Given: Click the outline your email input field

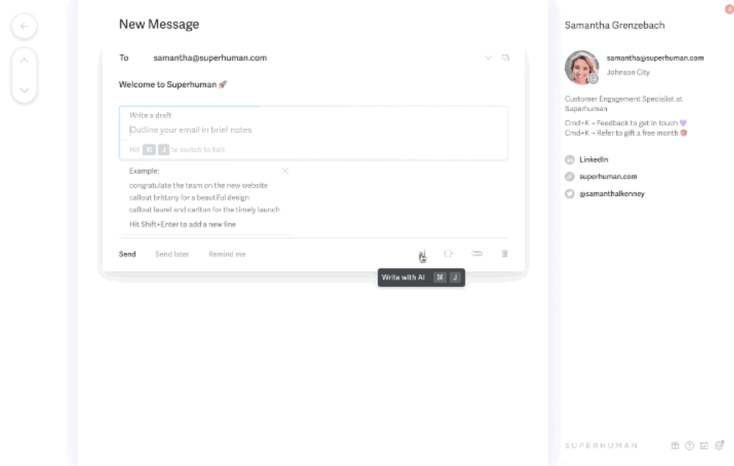Looking at the screenshot, I should click(313, 130).
